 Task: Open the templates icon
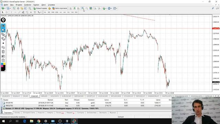[x=114, y=8]
